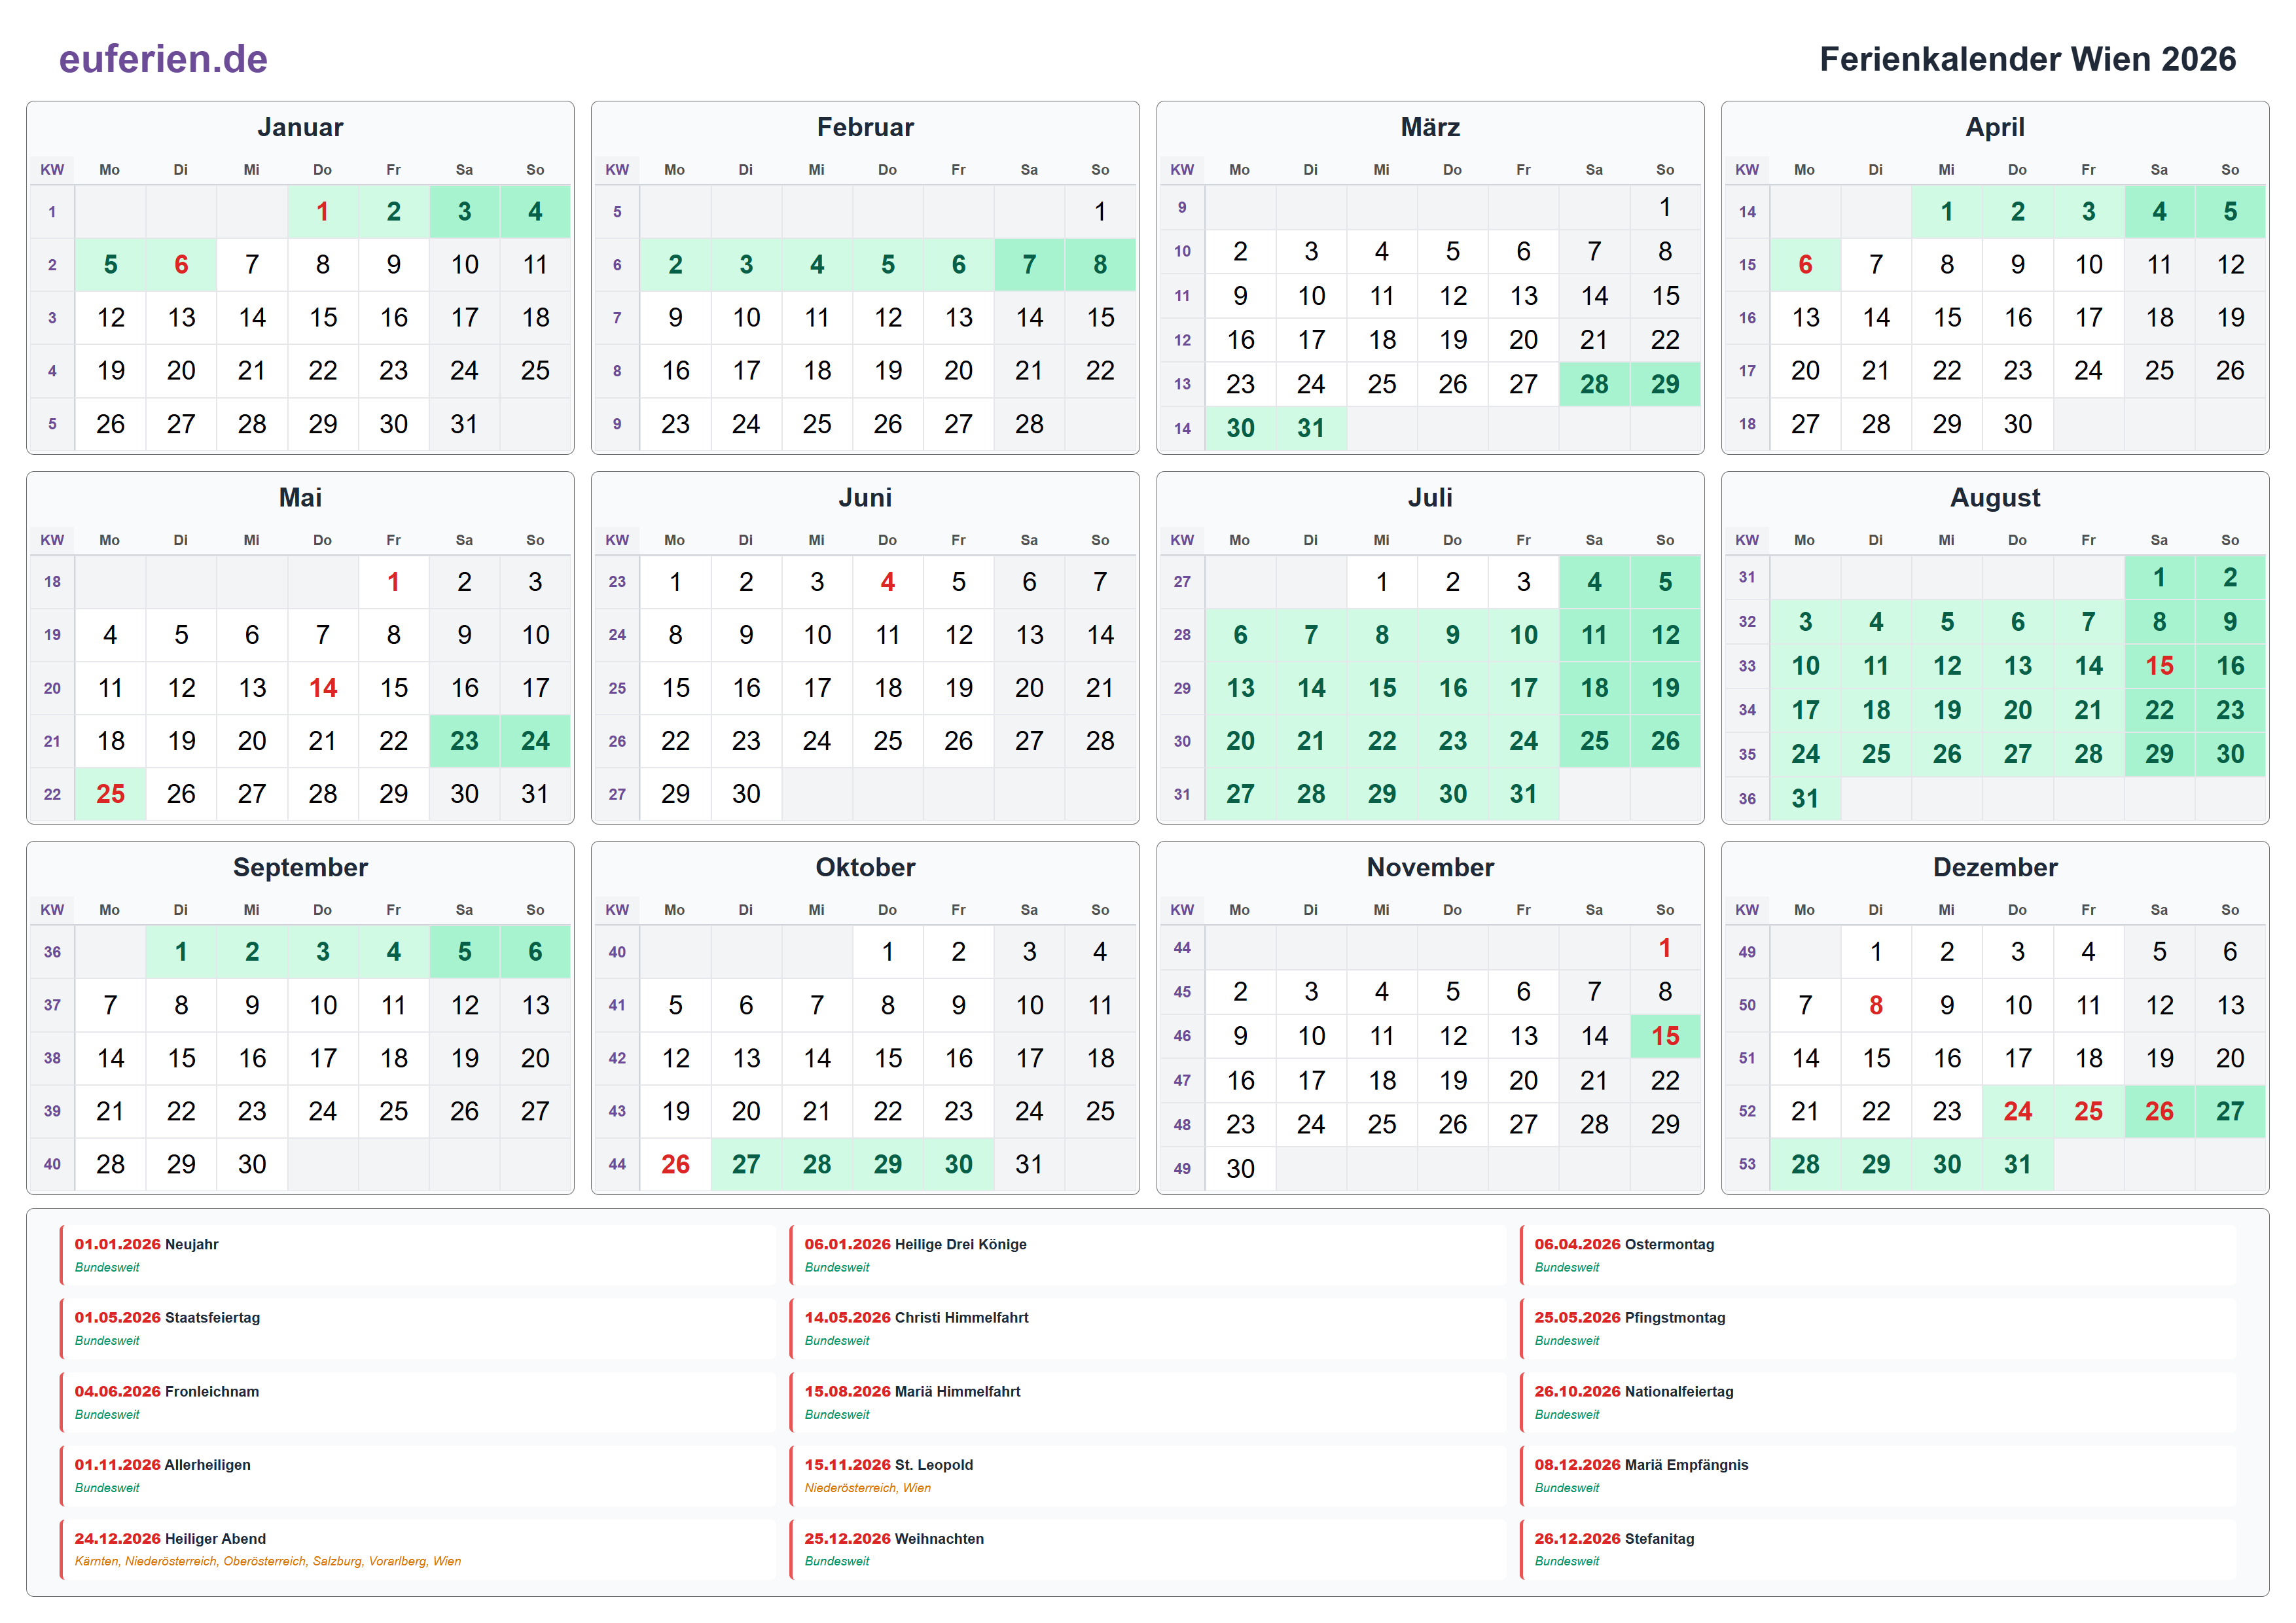Screen dimensions: 2296x1623
Task: Open 24.12.2026 Heiliger Abend entry
Action: (x=418, y=1549)
